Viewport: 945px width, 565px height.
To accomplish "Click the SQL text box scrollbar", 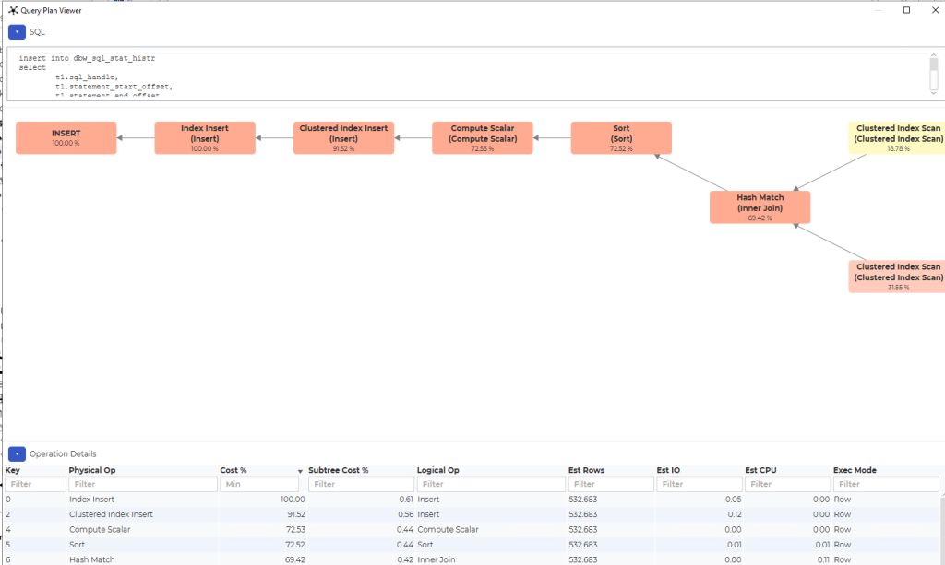I will (x=934, y=75).
